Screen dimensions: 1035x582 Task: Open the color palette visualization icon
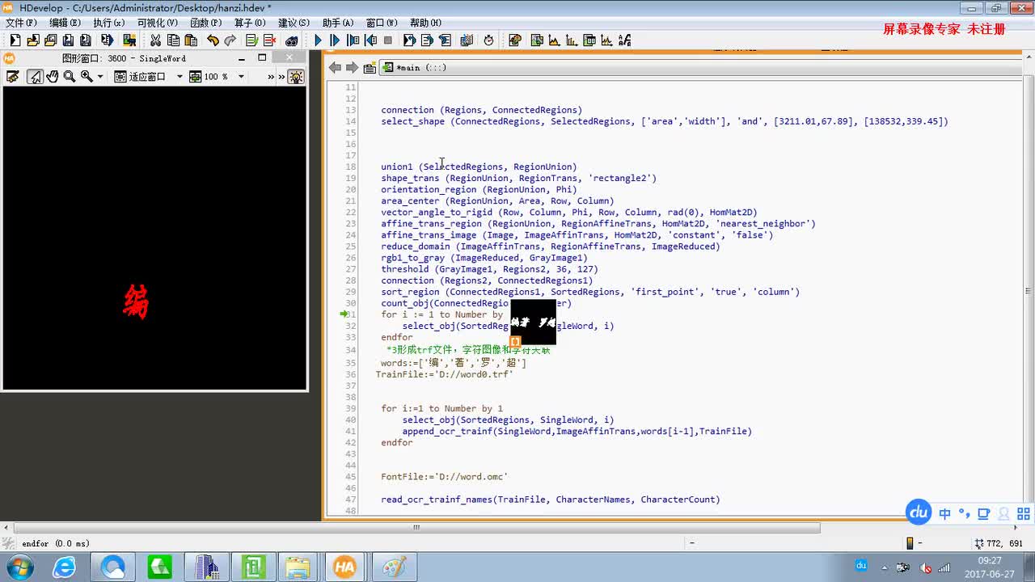[x=514, y=40]
